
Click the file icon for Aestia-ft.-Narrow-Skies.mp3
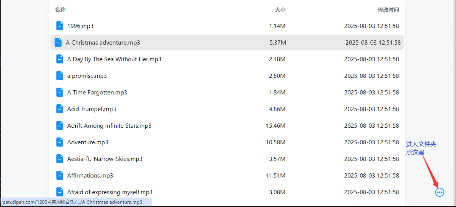[60, 159]
